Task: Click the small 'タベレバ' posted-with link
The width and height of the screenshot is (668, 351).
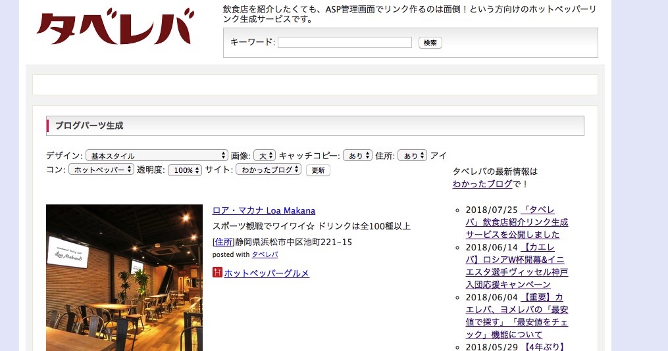Action: point(265,254)
